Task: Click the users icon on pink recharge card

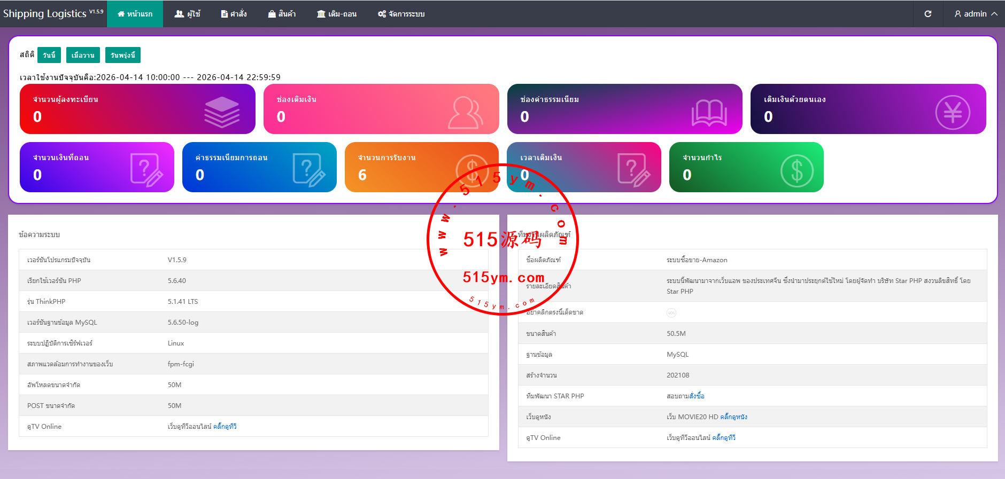Action: click(x=465, y=112)
